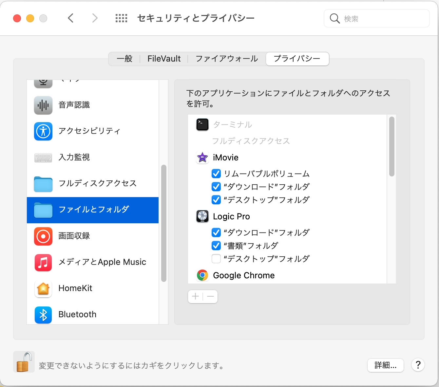Uncheck iMovie "ダウンロード"フォルダ checkbox
Image resolution: width=439 pixels, height=387 pixels.
[216, 187]
